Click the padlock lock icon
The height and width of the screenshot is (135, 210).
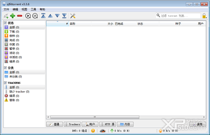[204, 16]
